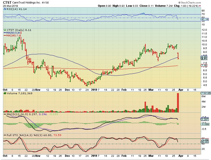Click the RSI(14) 41.14 legend label
The width and height of the screenshot is (211, 160).
point(16,9)
